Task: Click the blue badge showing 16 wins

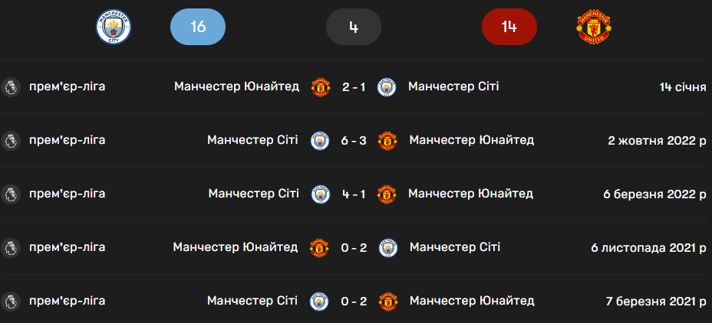Action: [197, 28]
